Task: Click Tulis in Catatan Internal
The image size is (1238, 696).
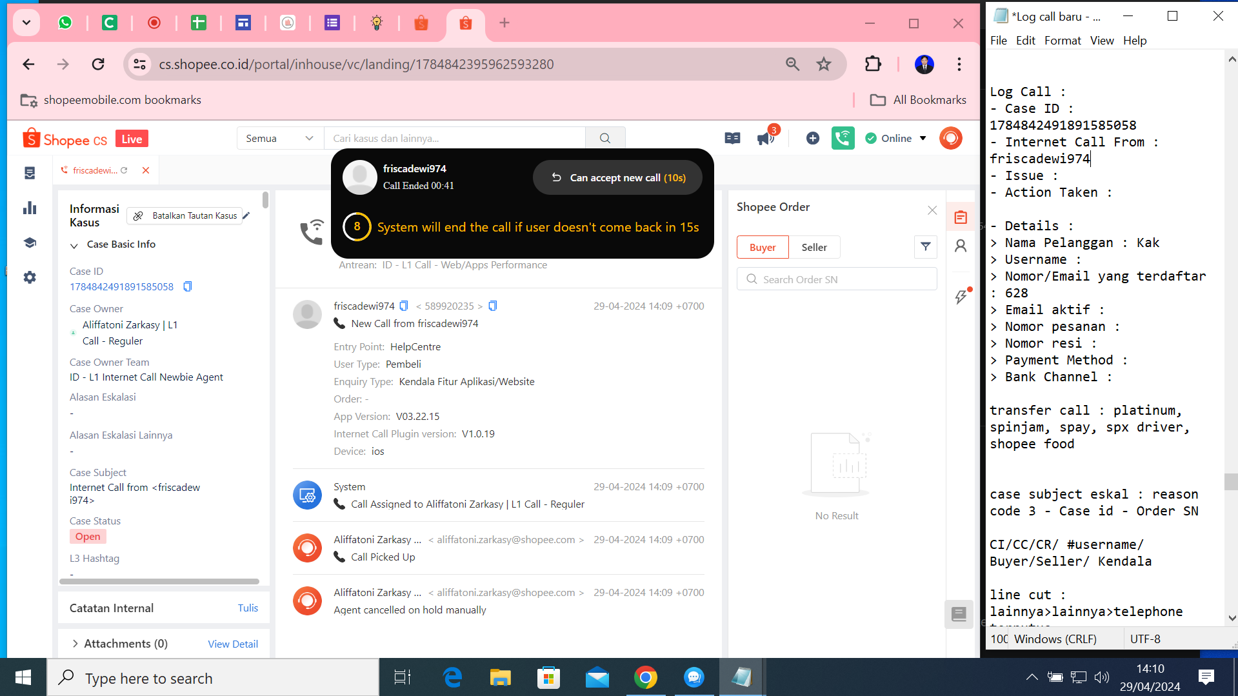Action: (x=248, y=608)
